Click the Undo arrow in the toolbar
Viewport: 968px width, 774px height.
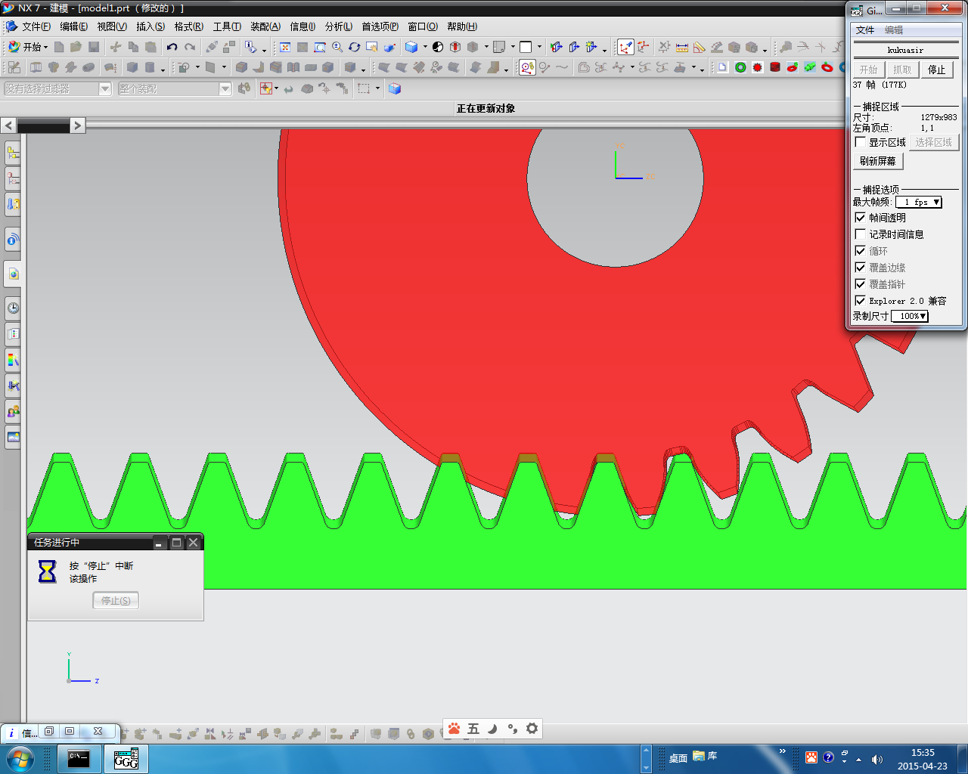point(172,47)
